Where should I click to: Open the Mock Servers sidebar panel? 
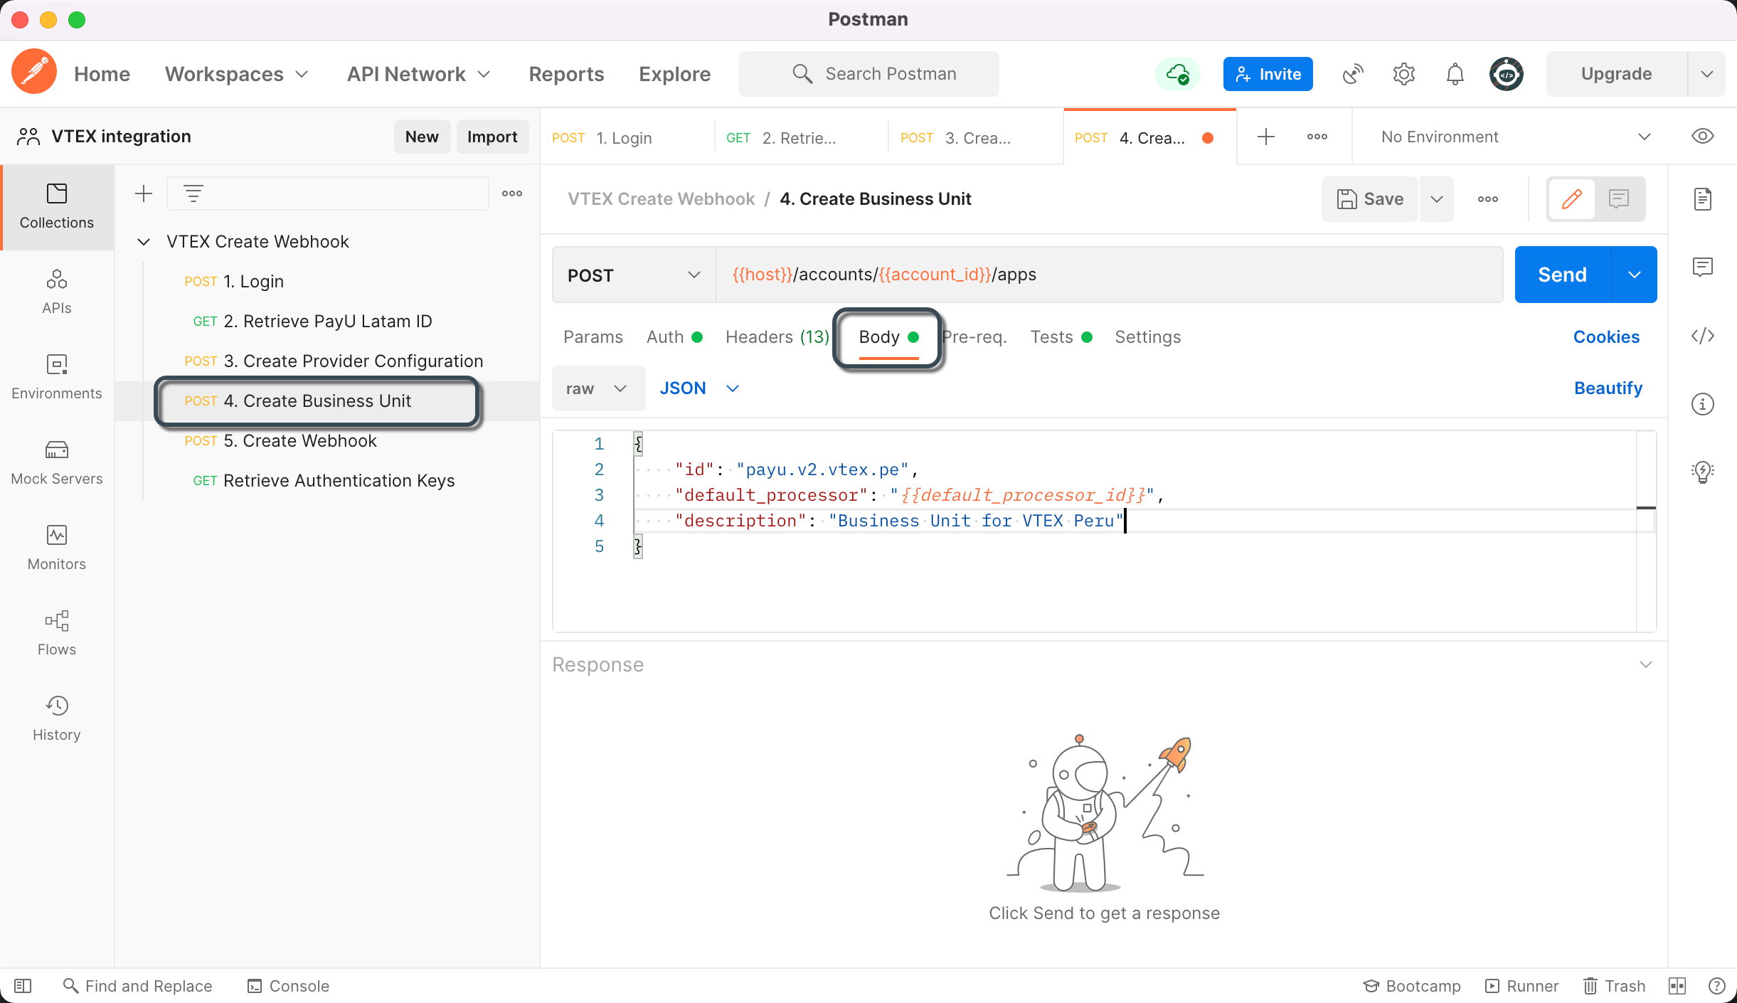pos(57,463)
